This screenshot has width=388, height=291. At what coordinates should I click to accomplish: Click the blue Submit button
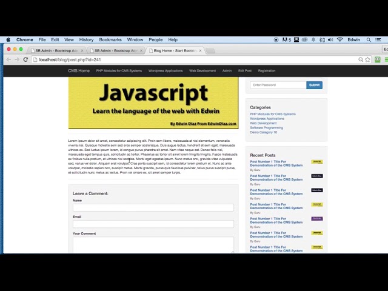click(314, 85)
